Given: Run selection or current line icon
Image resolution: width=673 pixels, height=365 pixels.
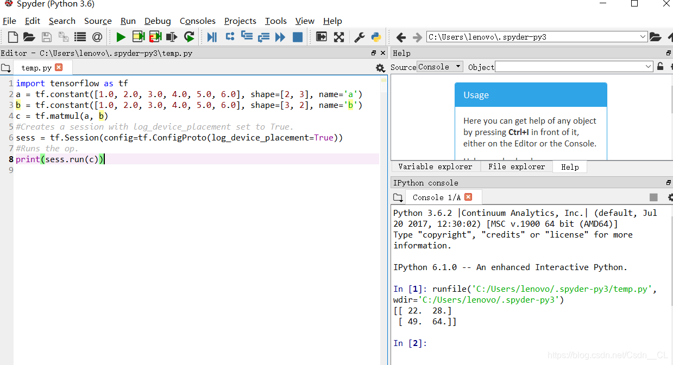Looking at the screenshot, I should (x=172, y=37).
